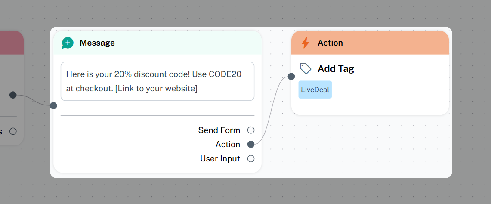This screenshot has height=204, width=491.
Task: Click the Message node's left input connector dot
Action: [x=53, y=105]
